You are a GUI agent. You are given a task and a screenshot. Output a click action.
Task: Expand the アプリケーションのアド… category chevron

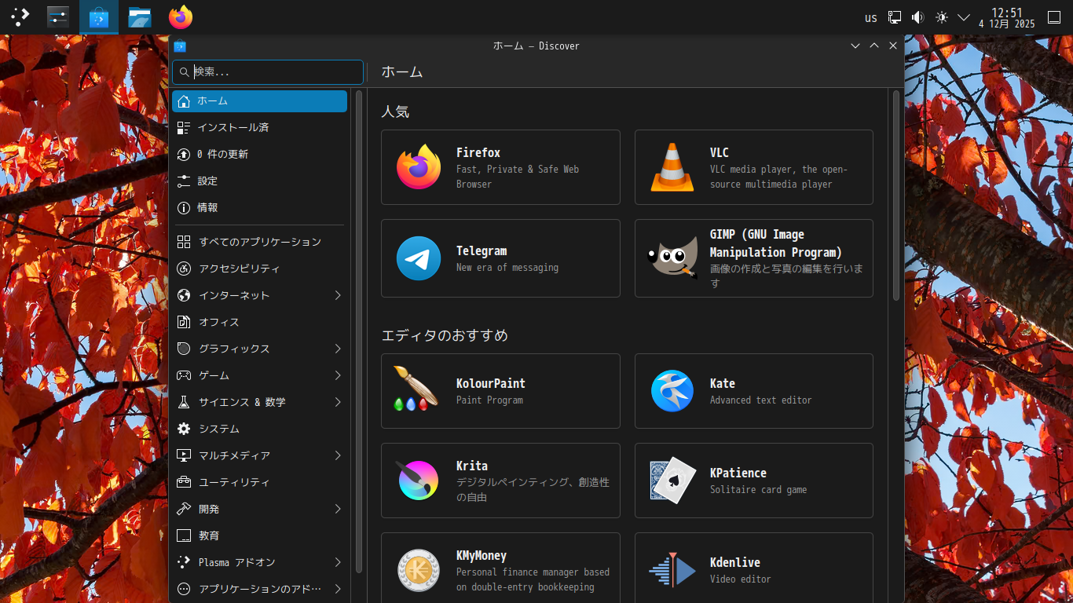(338, 589)
